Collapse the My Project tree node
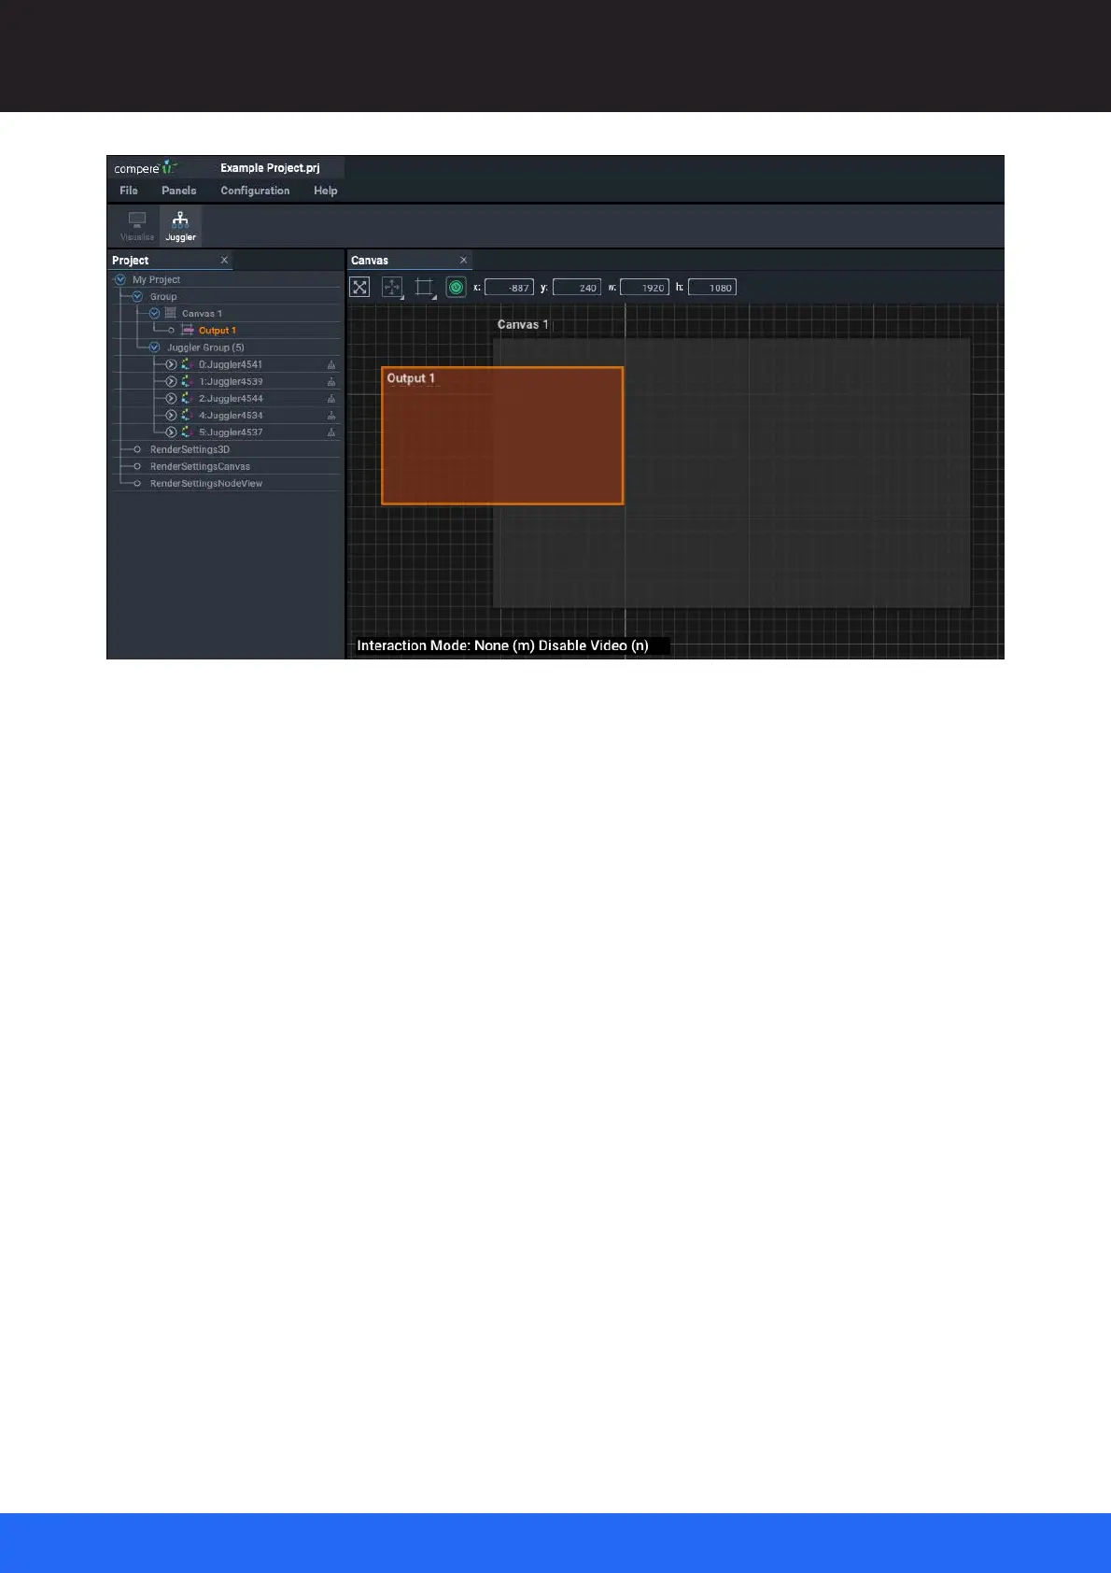Screen dimensions: 1111x1573 [120, 279]
